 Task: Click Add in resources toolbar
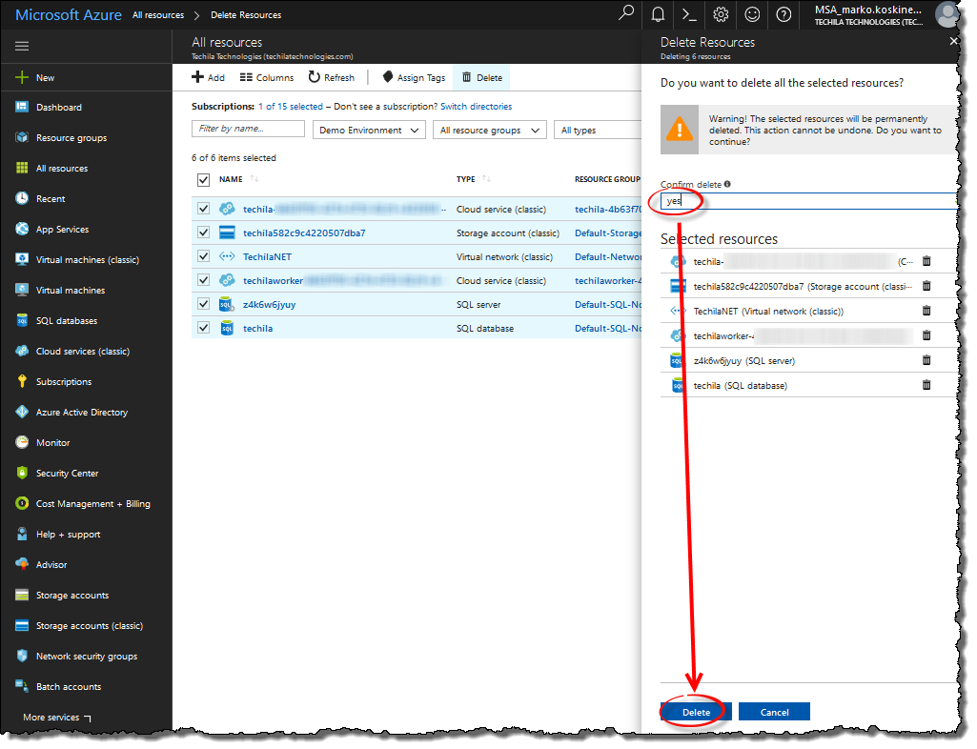click(208, 78)
